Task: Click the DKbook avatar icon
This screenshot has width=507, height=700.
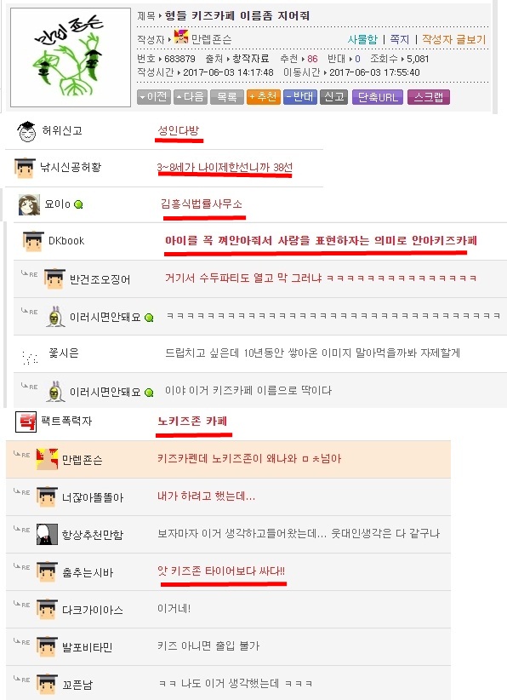Action: coord(33,242)
